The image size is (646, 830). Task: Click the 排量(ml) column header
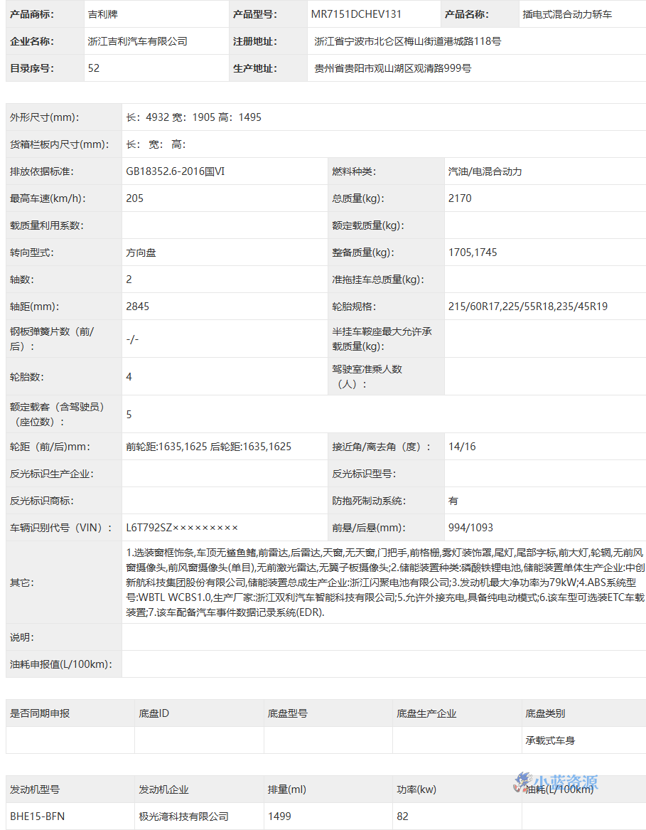tap(287, 789)
